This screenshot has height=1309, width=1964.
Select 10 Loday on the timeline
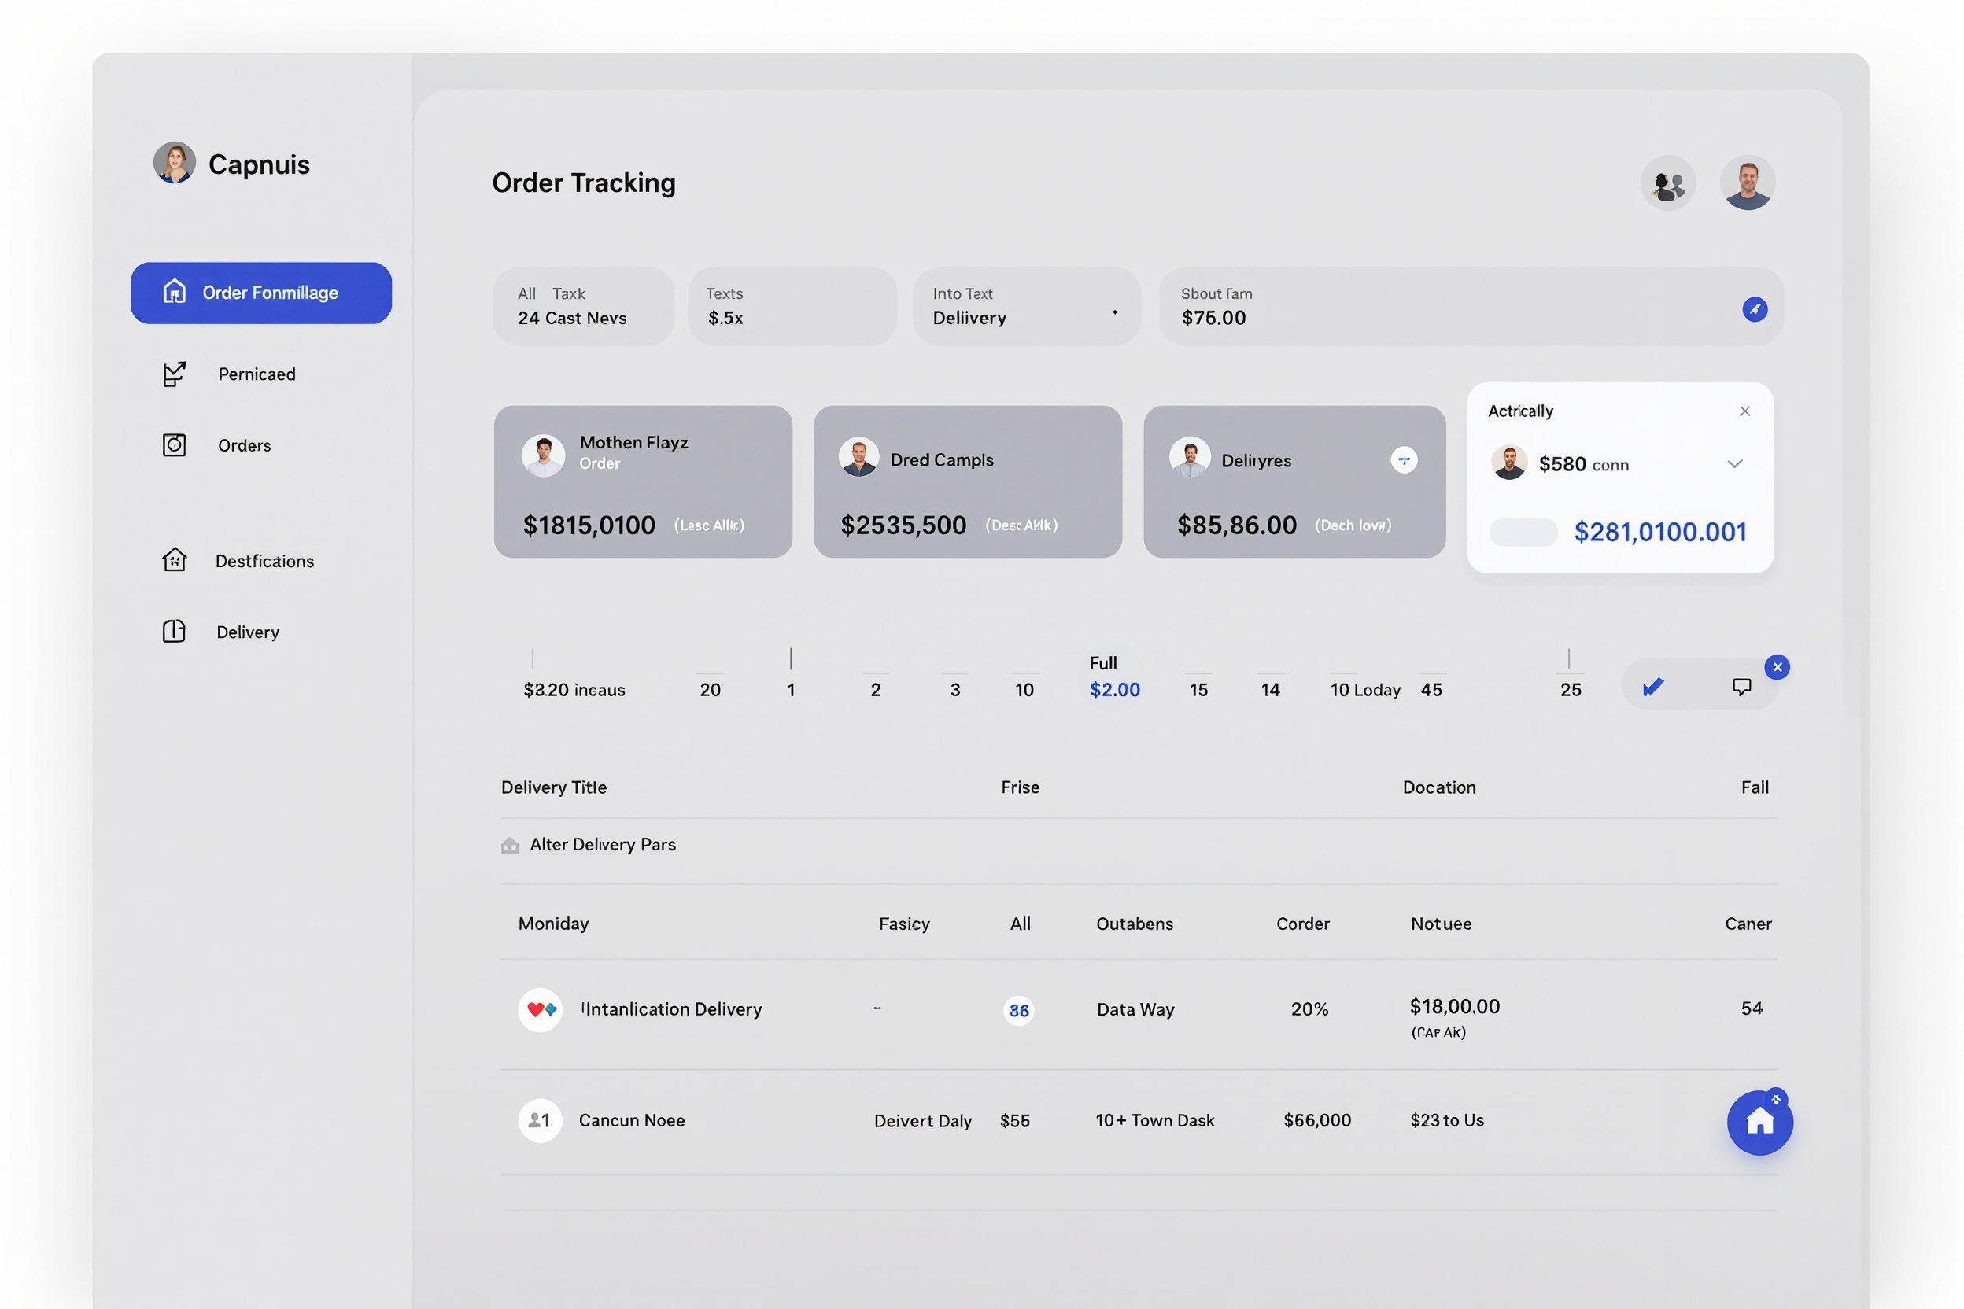pyautogui.click(x=1364, y=690)
